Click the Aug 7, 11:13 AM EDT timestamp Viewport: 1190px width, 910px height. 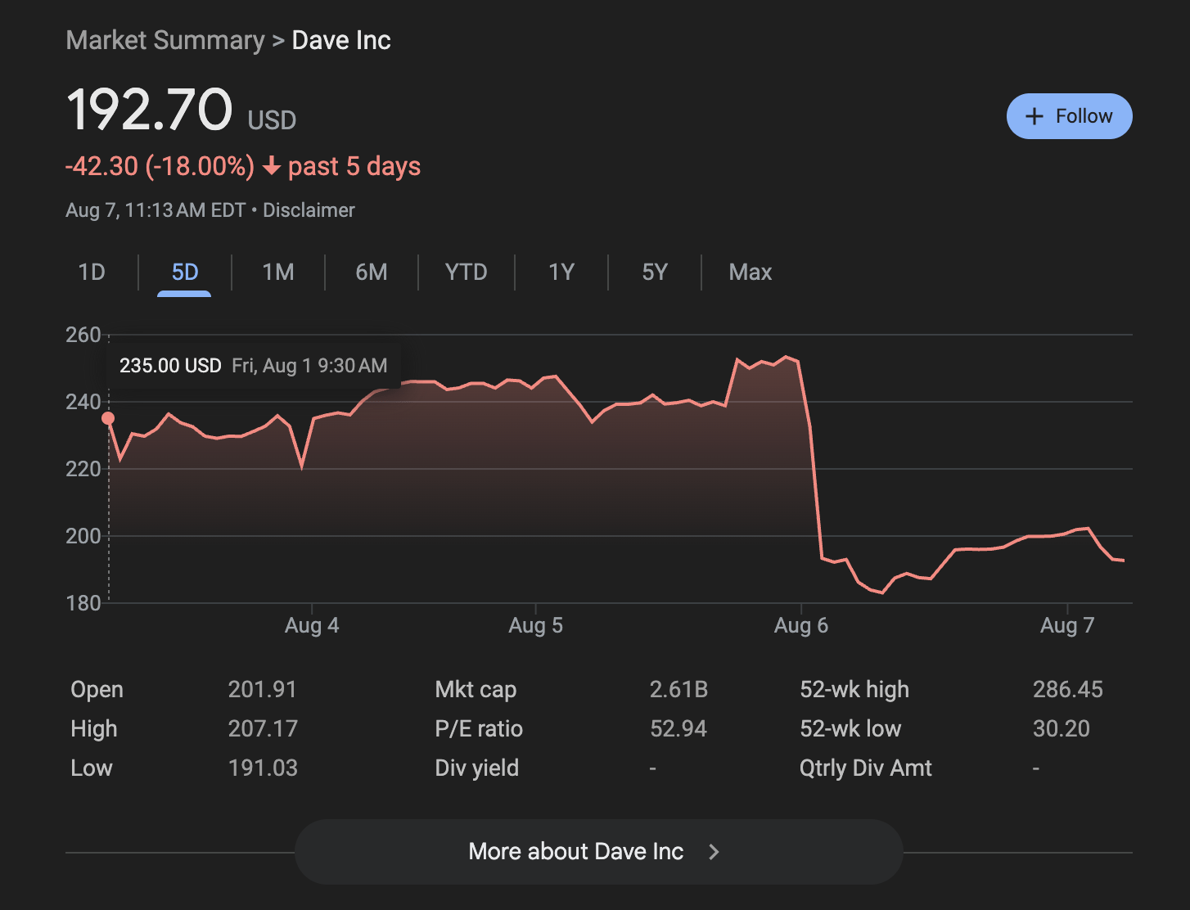tap(156, 210)
